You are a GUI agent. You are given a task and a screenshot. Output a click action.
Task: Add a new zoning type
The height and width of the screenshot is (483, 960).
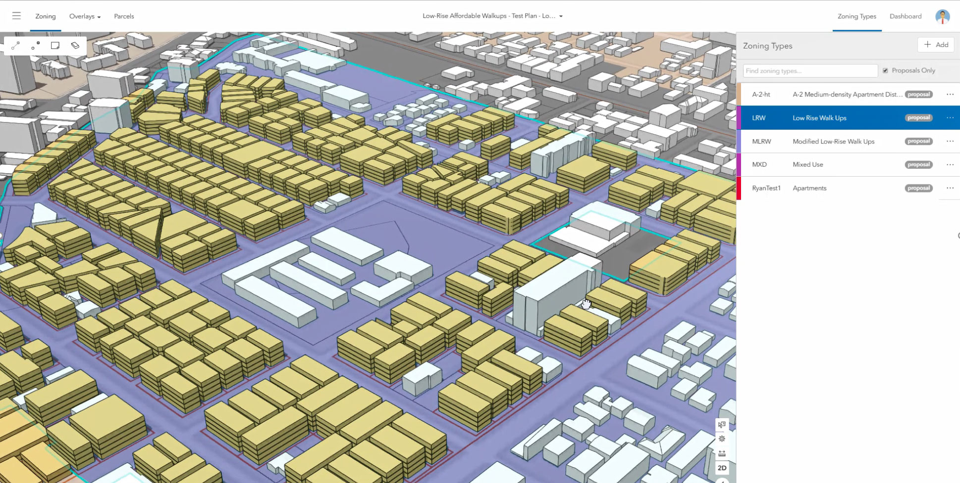click(x=936, y=45)
